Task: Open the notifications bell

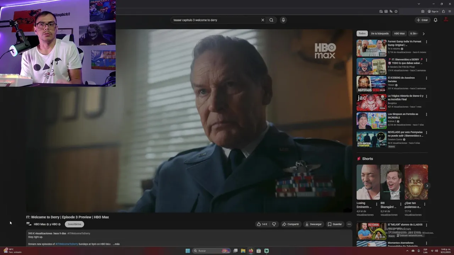Action: pyautogui.click(x=436, y=20)
